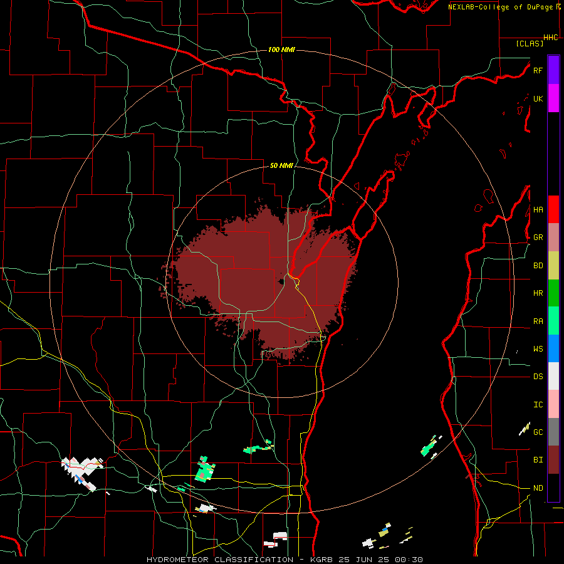
Task: Click the GC legend label
Action: coord(538,432)
